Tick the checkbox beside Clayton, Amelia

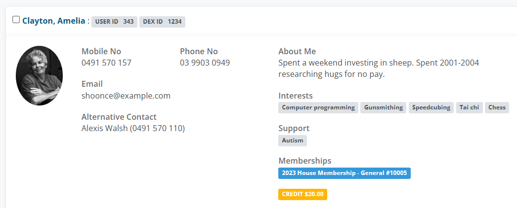click(x=16, y=20)
